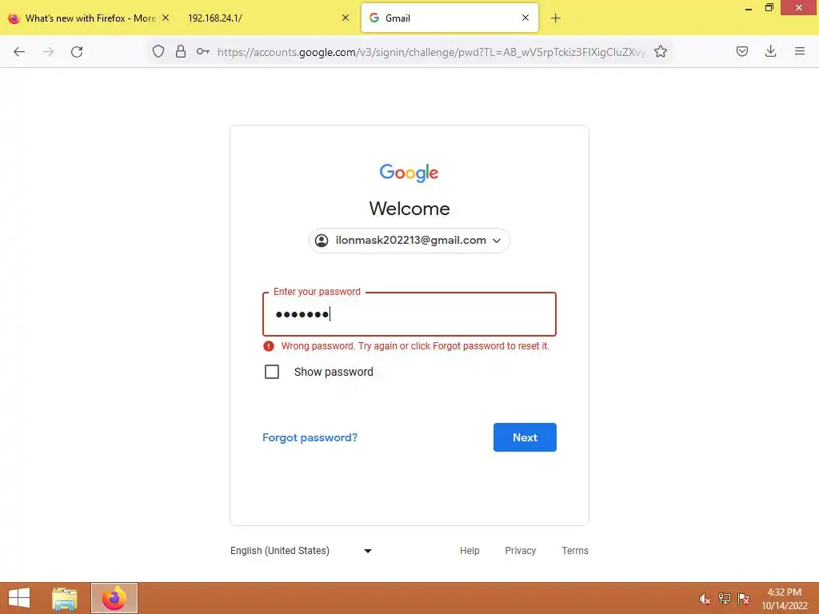Click the red error exclamation icon
819x614 pixels.
tap(269, 346)
